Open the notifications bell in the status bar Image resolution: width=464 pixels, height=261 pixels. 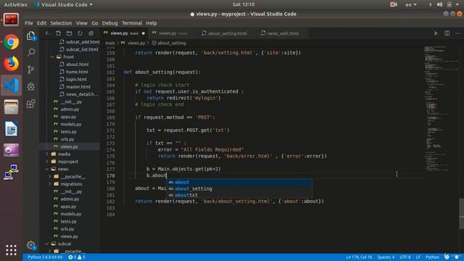pyautogui.click(x=457, y=257)
